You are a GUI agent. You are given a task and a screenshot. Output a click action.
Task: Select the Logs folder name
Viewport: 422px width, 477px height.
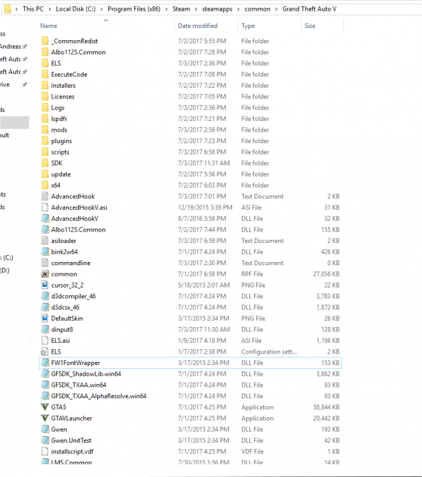pyautogui.click(x=58, y=107)
